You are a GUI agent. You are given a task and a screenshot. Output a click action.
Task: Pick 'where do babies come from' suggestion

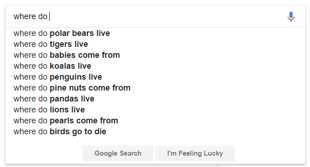click(x=155, y=55)
